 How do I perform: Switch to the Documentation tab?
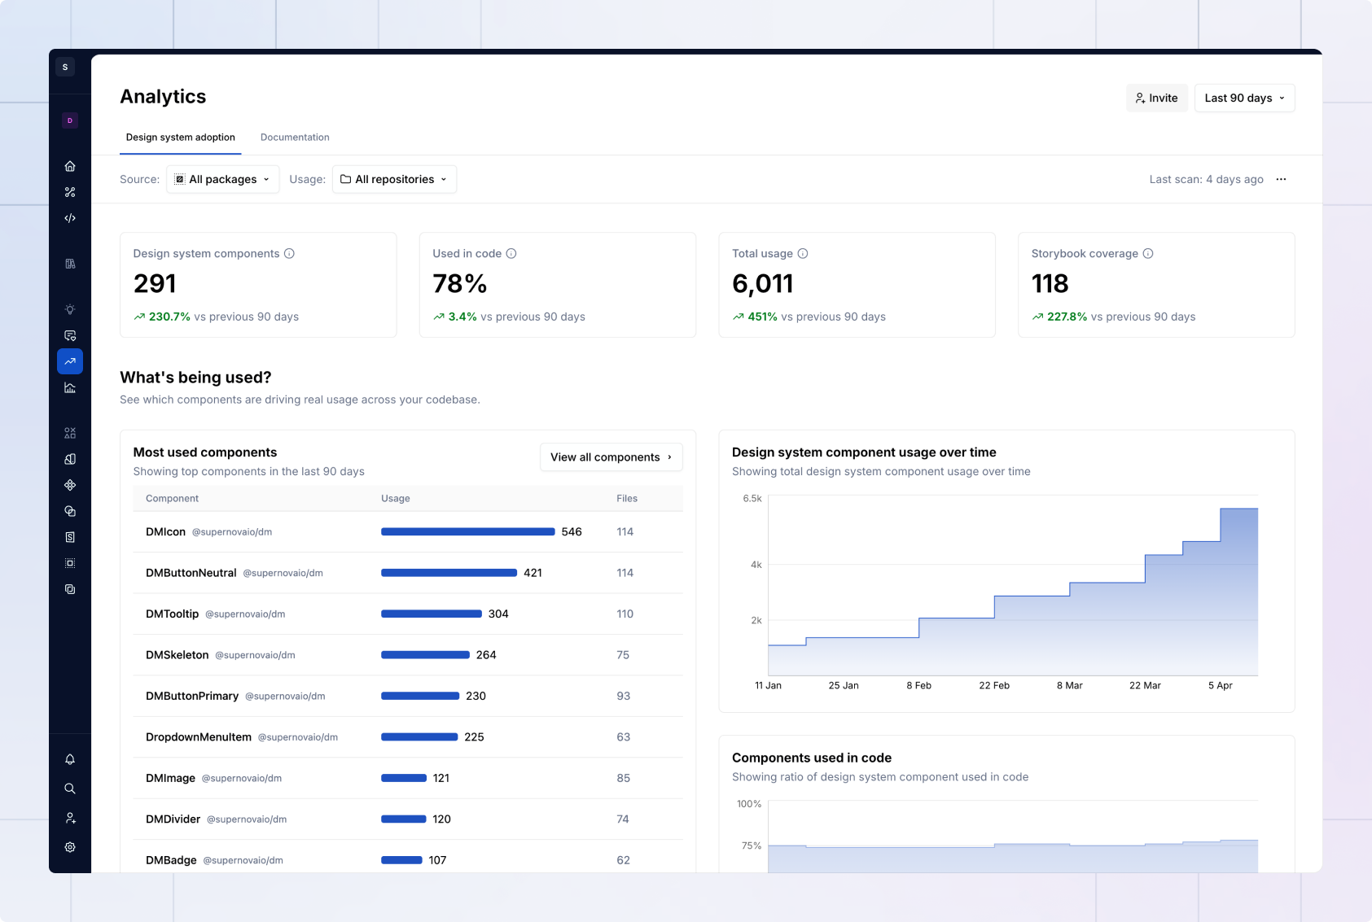point(295,138)
